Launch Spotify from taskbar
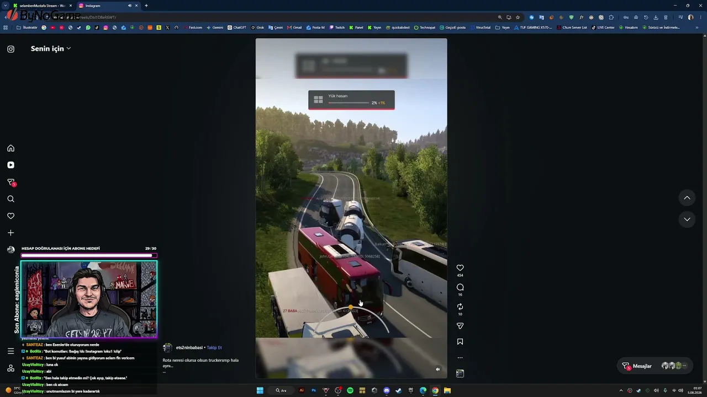 click(x=350, y=391)
